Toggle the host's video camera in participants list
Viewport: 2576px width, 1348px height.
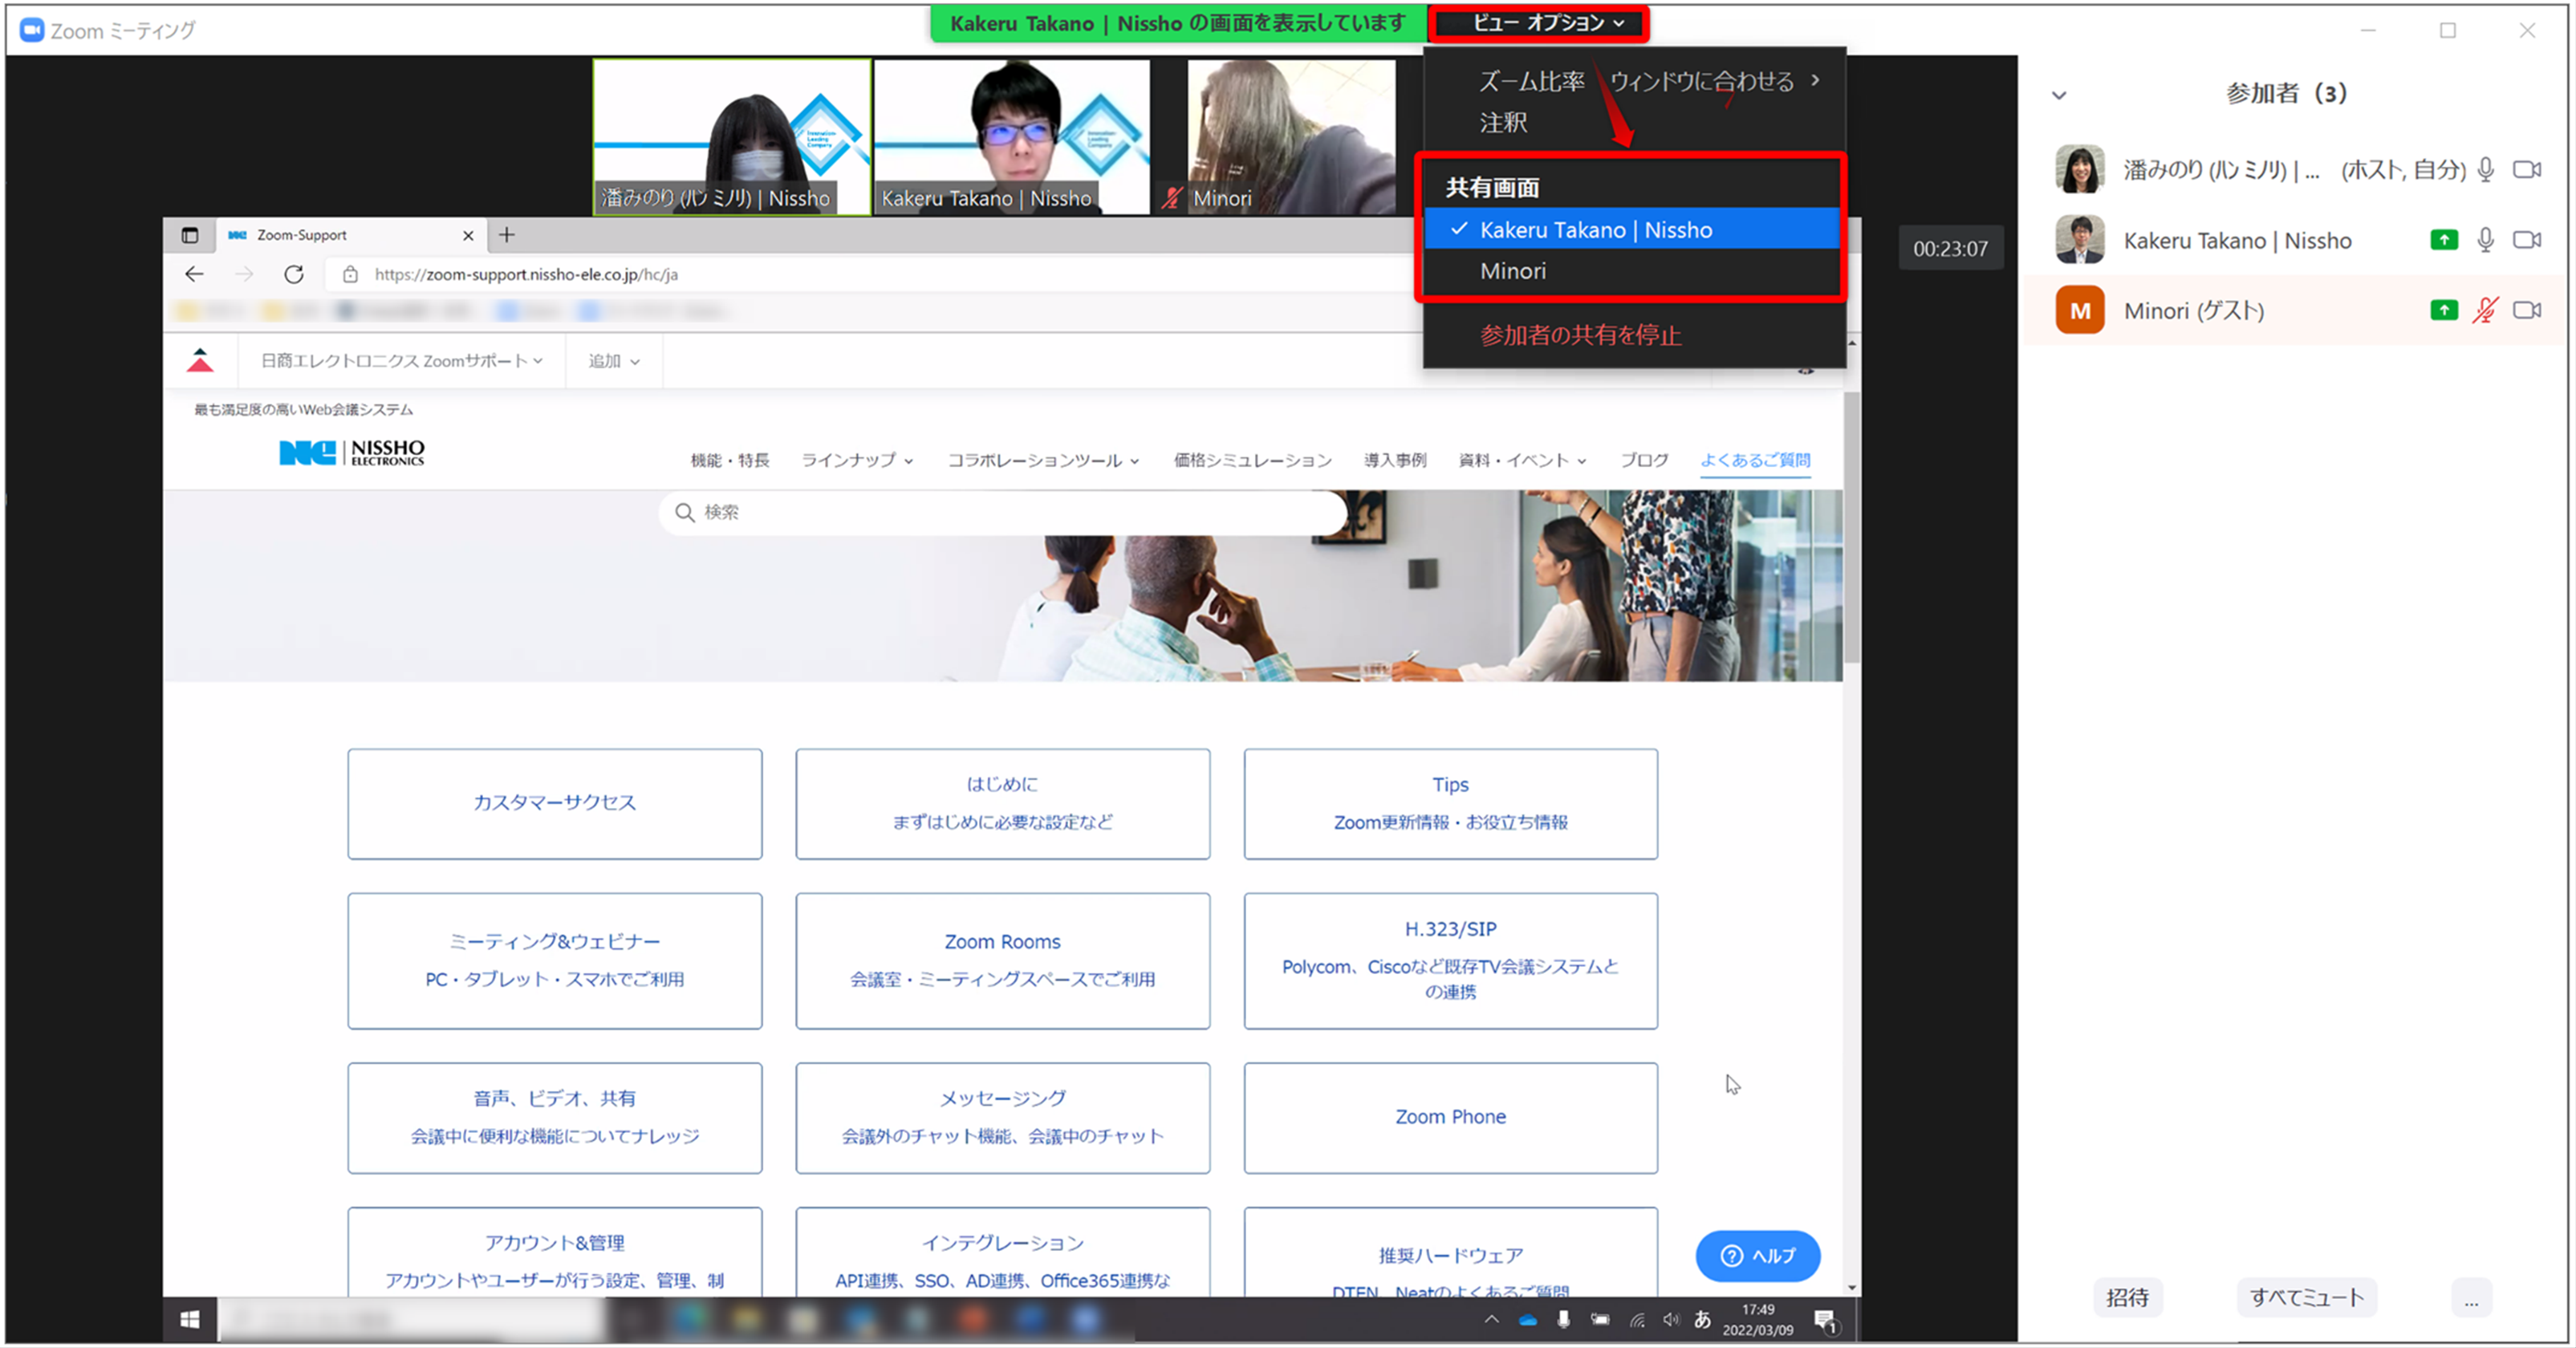coord(2527,170)
